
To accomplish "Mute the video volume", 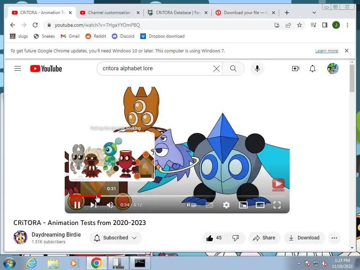I will [110, 205].
